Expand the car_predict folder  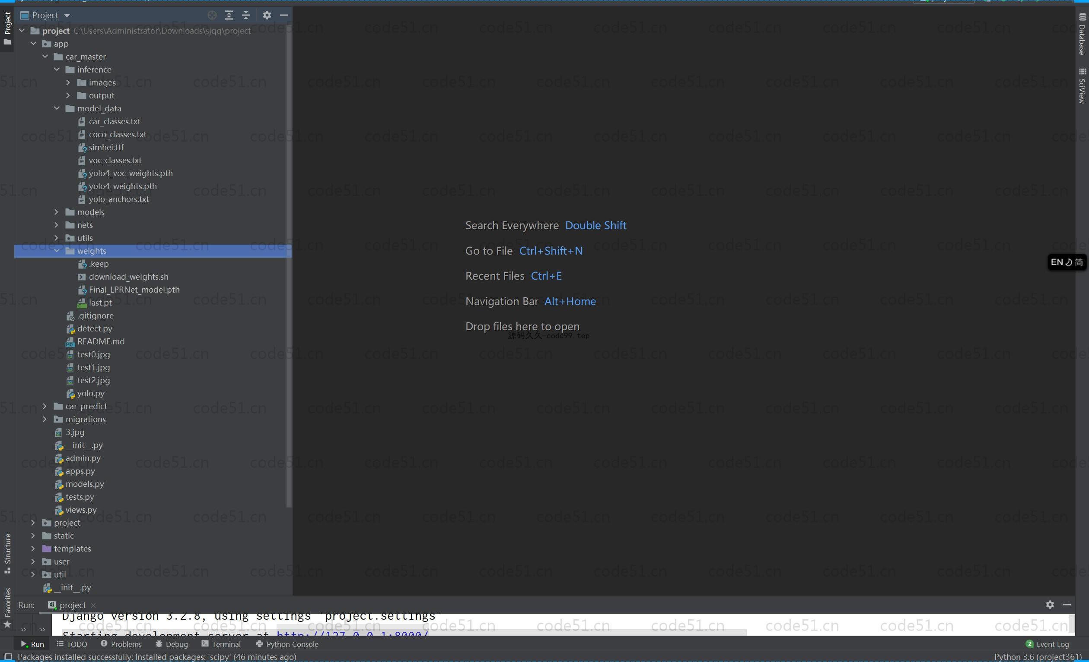click(45, 407)
